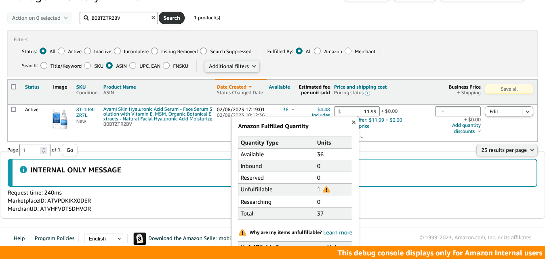Select the Merchant fulfilled-by radio button
This screenshot has height=259, width=545.
pos(348,51)
